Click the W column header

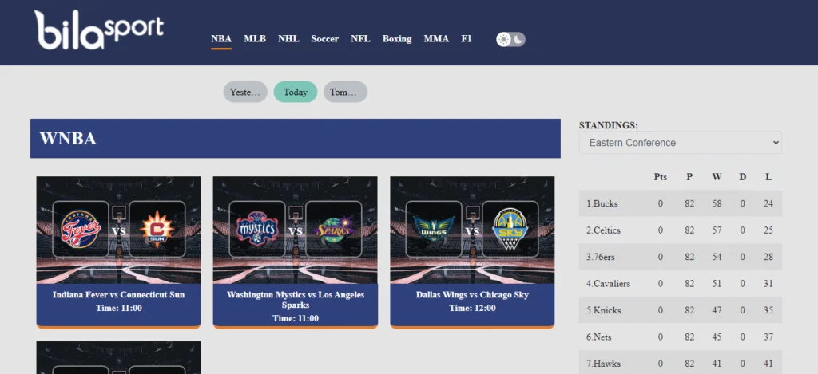717,177
